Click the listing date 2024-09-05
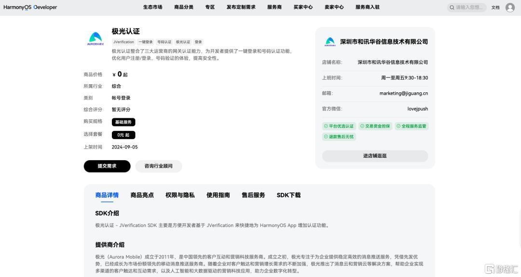The image size is (521, 277). pyautogui.click(x=124, y=147)
